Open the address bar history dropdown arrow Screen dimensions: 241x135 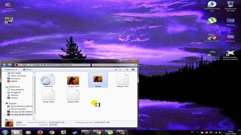tap(84, 65)
